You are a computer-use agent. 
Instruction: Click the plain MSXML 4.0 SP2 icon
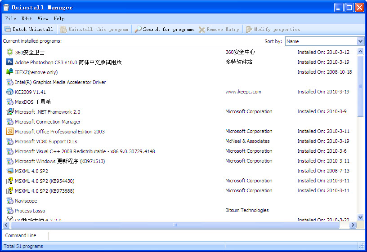[9, 171]
